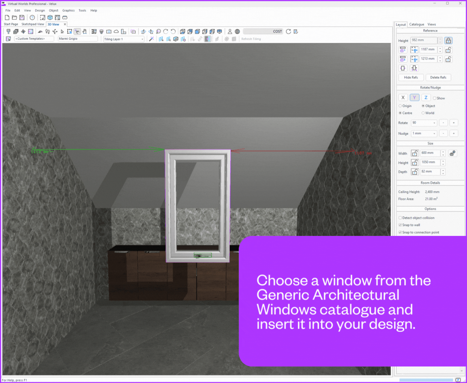This screenshot has width=467, height=383.
Task: Click the Depth value input field
Action: click(430, 171)
